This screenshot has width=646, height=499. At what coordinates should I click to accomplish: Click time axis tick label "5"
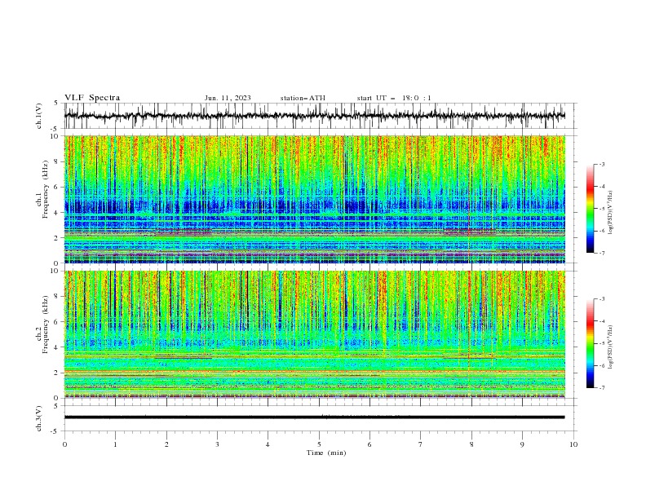pos(319,444)
